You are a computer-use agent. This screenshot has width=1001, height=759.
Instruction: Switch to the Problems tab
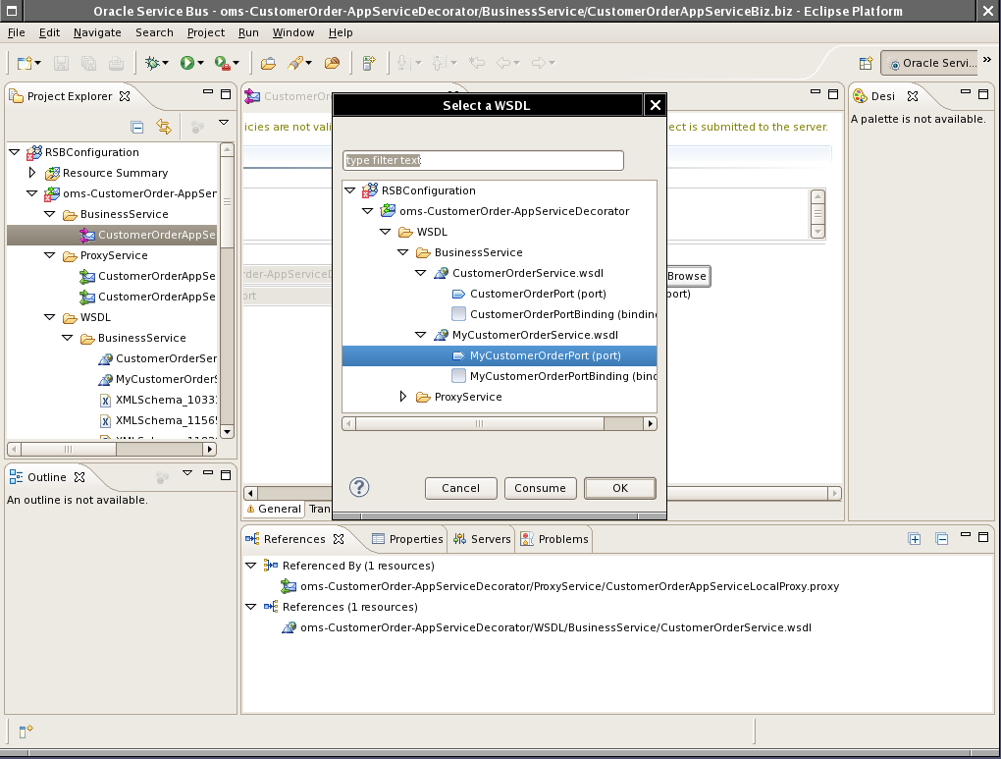[x=554, y=539]
